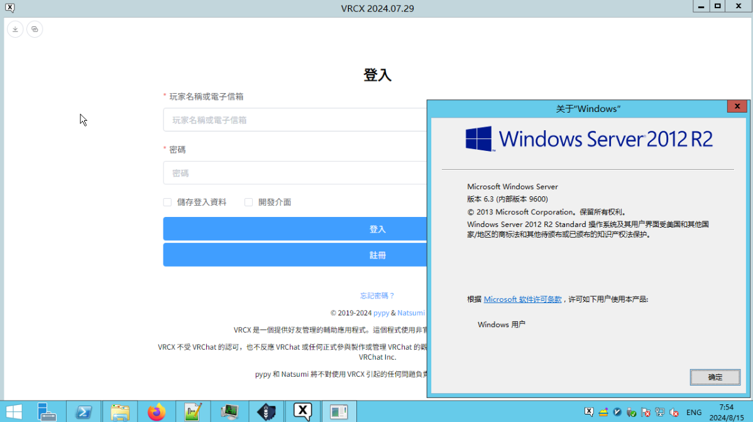Open File Explorer from the taskbar
This screenshot has width=753, height=422.
coord(120,412)
